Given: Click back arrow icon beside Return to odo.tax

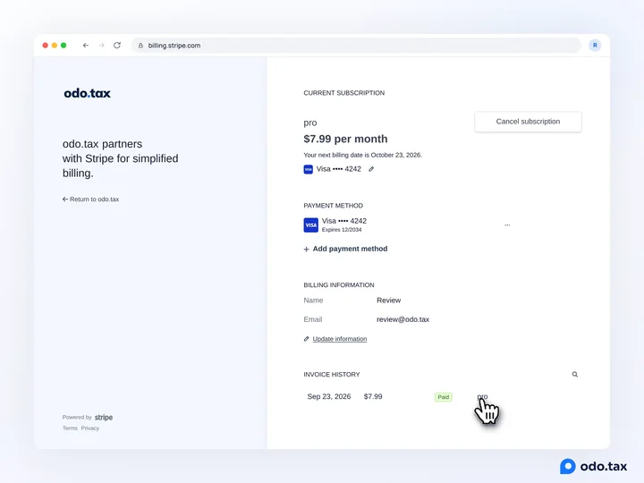Looking at the screenshot, I should coord(65,199).
